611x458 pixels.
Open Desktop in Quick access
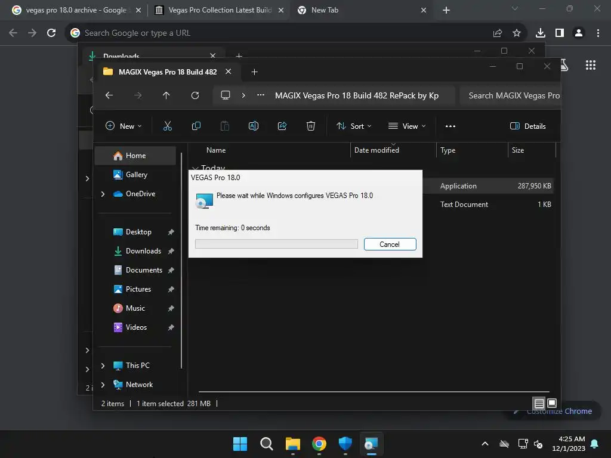(135, 232)
